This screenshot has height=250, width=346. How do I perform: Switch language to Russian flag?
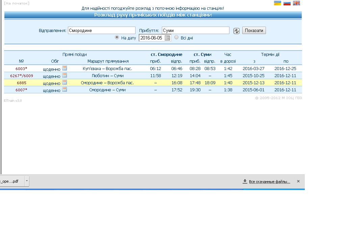pyautogui.click(x=287, y=3)
